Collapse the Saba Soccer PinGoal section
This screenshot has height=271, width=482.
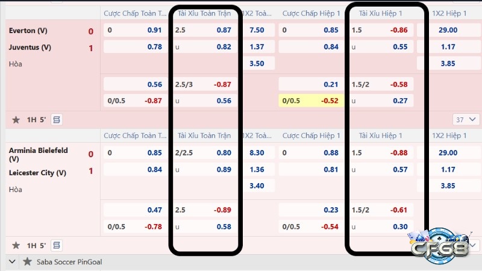tap(12, 262)
